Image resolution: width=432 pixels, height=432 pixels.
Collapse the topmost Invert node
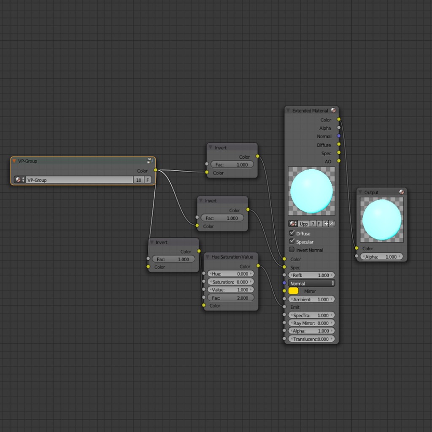(x=210, y=147)
